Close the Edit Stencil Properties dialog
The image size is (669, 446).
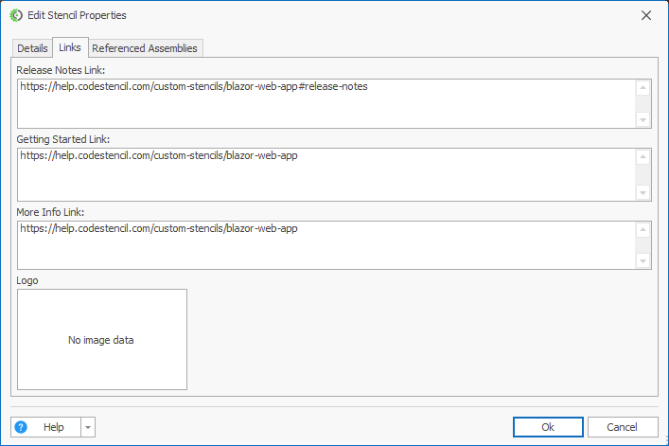point(646,15)
